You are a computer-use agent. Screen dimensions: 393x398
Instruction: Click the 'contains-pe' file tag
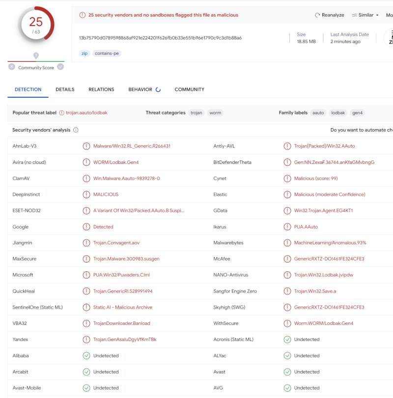pos(107,53)
